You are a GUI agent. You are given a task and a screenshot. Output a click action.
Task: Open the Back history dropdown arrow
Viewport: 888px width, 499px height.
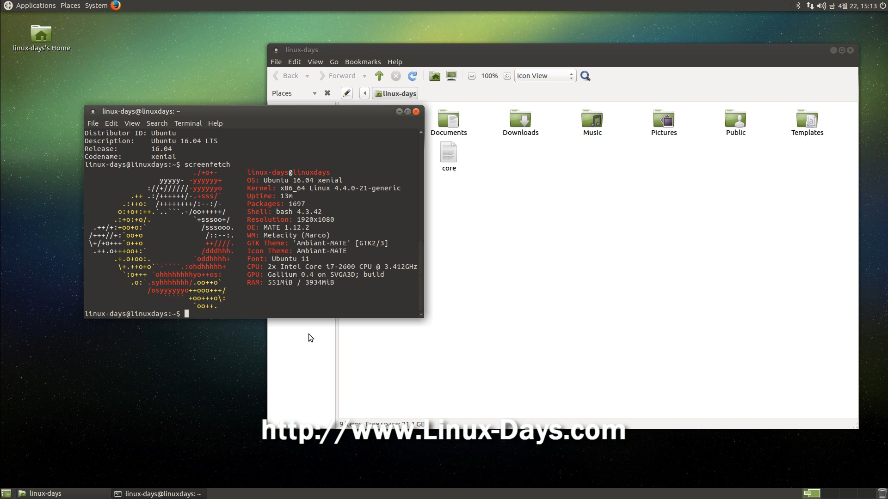(307, 76)
